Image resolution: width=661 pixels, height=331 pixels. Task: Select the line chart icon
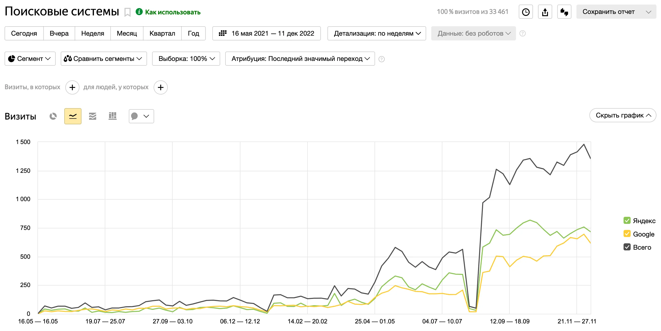73,116
